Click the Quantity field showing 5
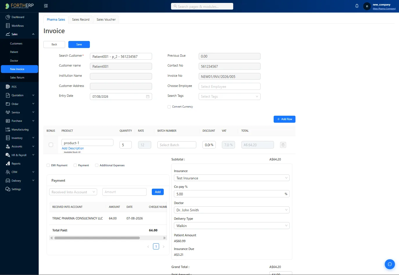This screenshot has width=399, height=275. pos(126,145)
